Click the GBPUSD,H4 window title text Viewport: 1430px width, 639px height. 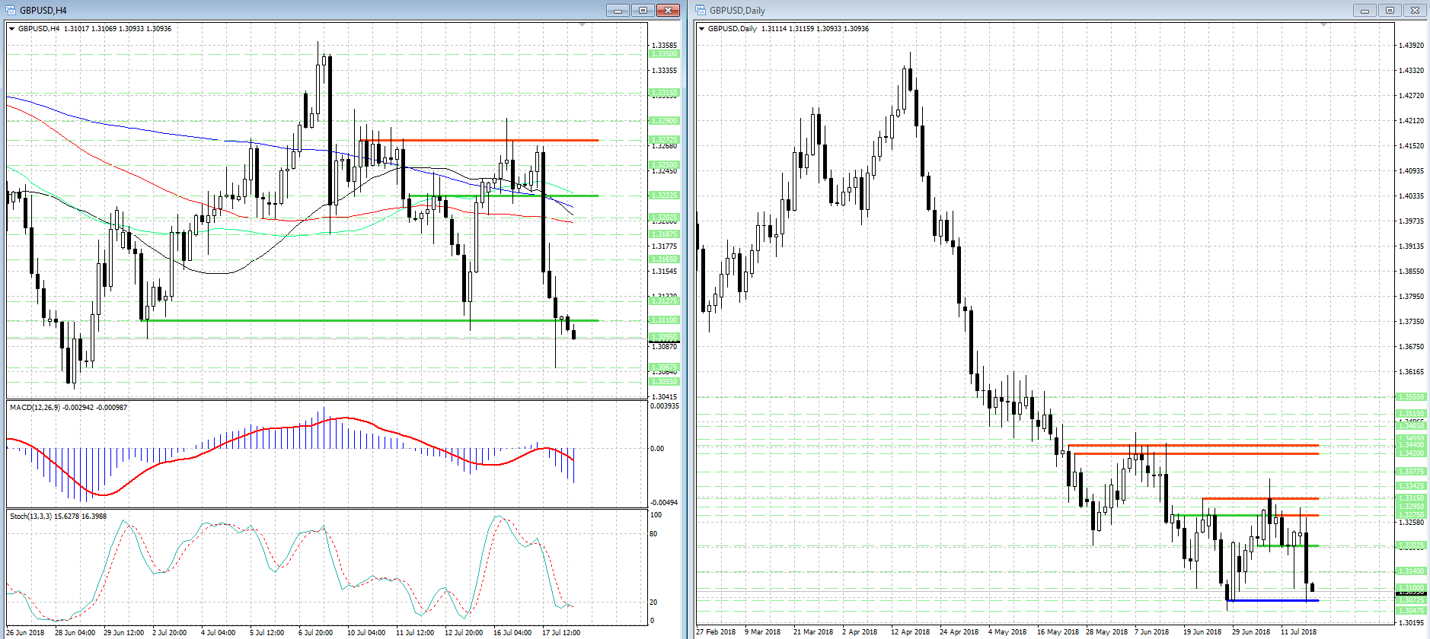[43, 10]
